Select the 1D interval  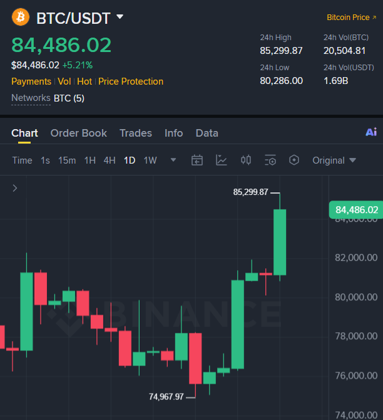[130, 160]
